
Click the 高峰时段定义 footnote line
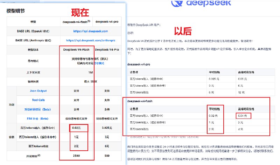pos(163,137)
